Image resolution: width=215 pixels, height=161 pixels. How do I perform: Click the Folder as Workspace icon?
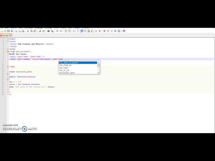click(x=96, y=31)
